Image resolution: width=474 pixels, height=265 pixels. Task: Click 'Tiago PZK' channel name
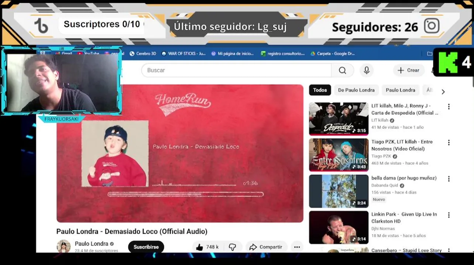pyautogui.click(x=381, y=156)
